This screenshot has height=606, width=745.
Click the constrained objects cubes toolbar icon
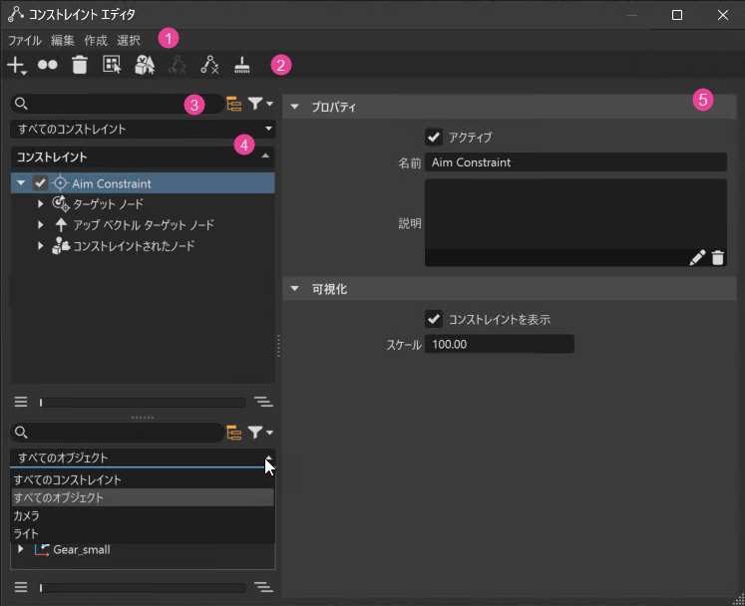pos(145,65)
